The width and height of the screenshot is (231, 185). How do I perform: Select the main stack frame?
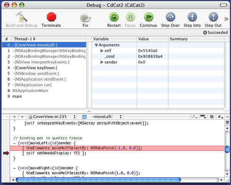point(17,96)
